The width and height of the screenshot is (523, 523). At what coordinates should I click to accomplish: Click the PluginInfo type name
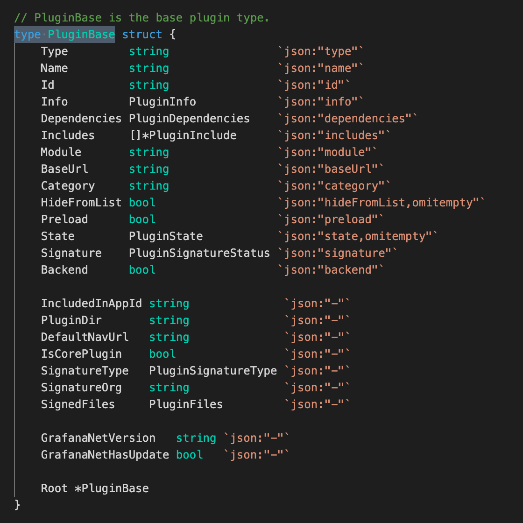point(162,102)
